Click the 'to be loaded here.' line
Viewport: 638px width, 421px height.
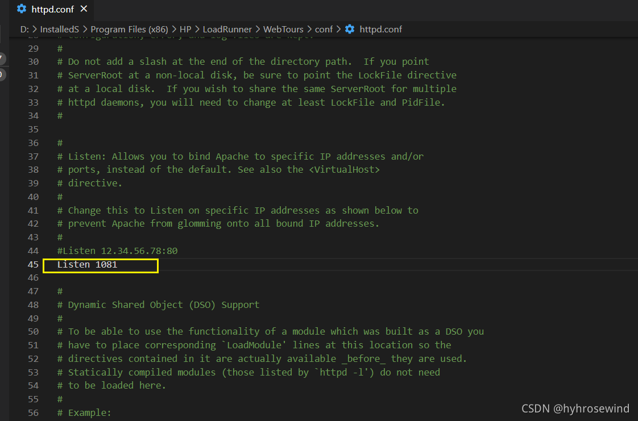111,385
